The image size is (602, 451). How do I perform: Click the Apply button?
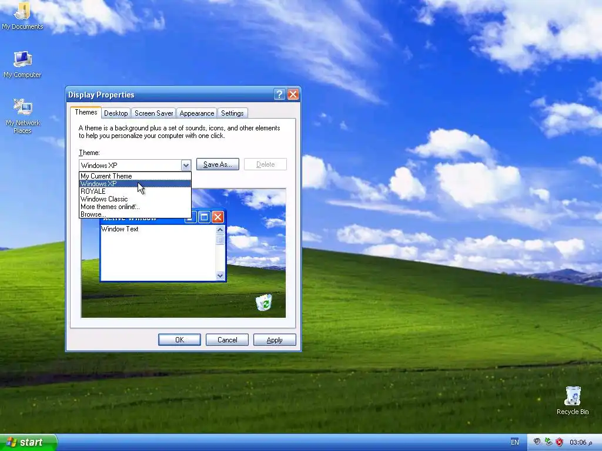tap(275, 340)
